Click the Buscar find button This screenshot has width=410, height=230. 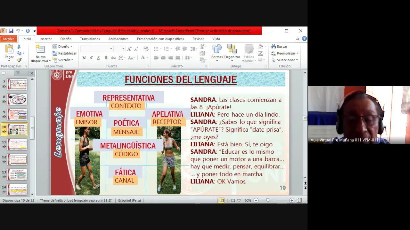pyautogui.click(x=279, y=47)
